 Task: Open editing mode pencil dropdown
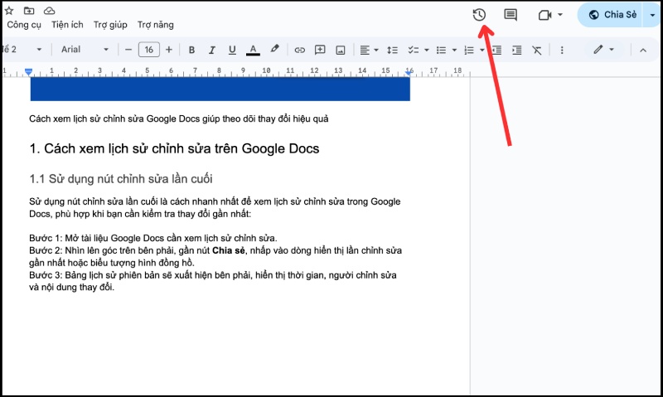(603, 50)
